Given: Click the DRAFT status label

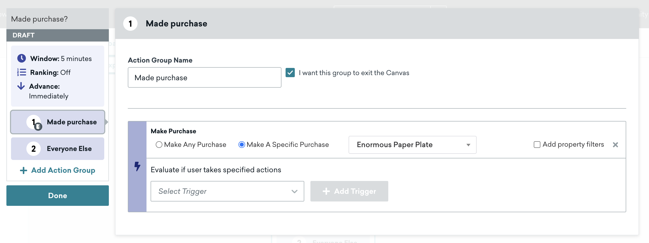Looking at the screenshot, I should (24, 35).
